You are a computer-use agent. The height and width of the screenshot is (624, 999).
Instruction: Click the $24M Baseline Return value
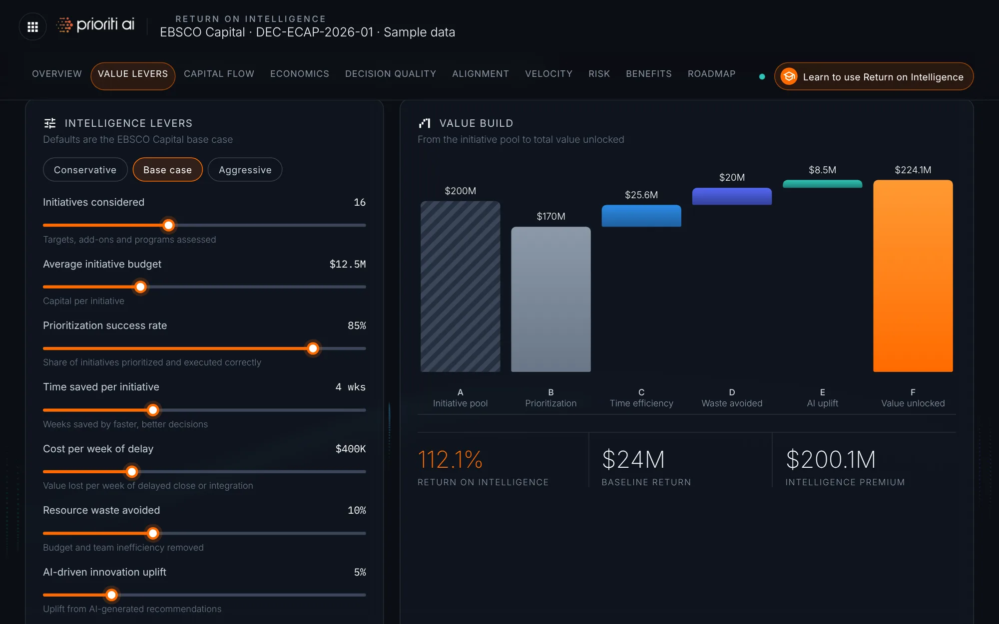pos(633,460)
